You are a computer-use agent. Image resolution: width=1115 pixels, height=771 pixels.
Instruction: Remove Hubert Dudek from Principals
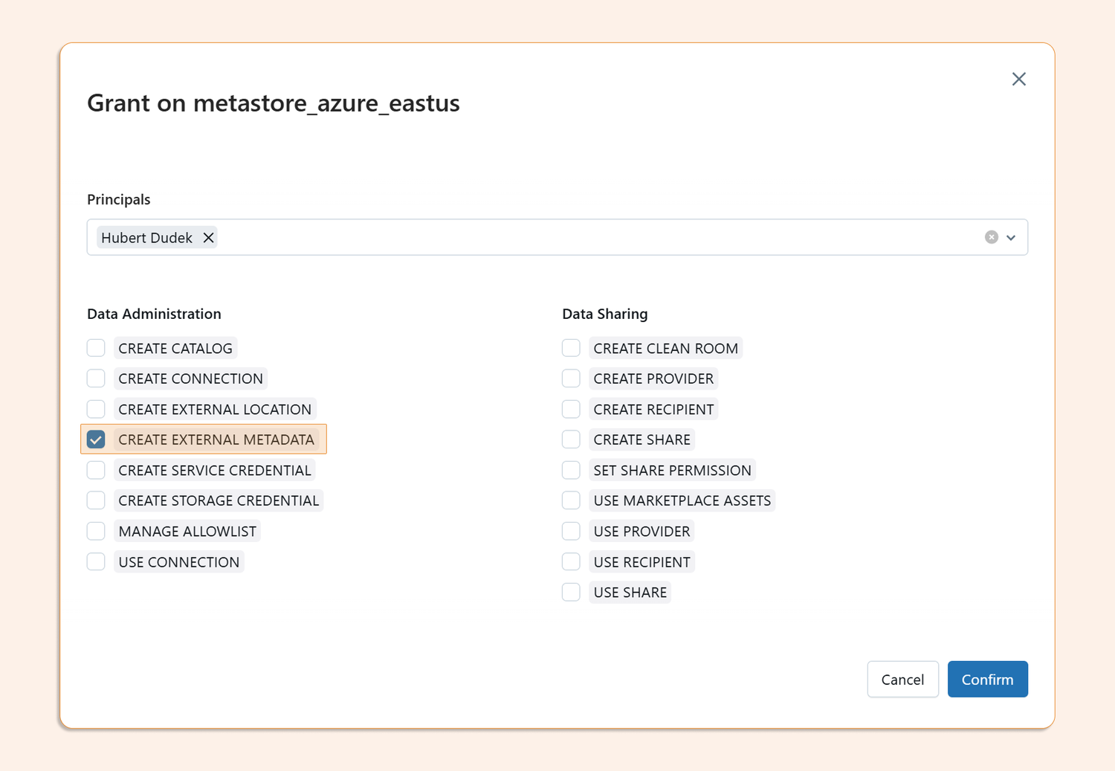click(x=209, y=237)
